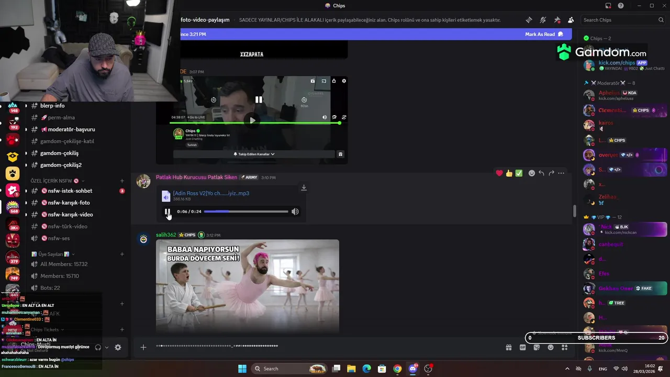The width and height of the screenshot is (670, 377).
Task: Click search magnifier in Search Chips box
Action: point(661,20)
